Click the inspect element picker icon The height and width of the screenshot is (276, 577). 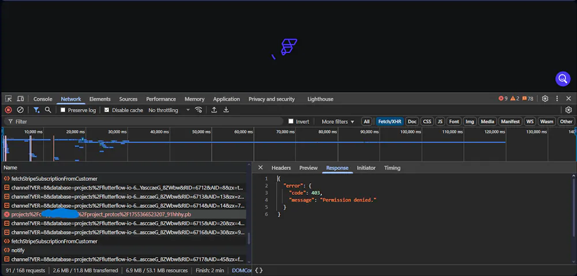[x=8, y=99]
